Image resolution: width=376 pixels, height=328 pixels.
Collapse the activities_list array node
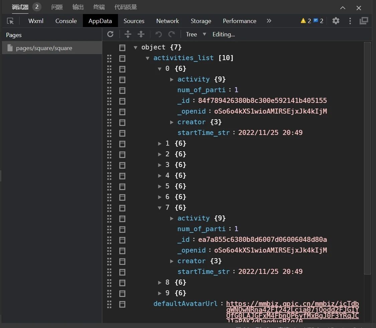(148, 58)
